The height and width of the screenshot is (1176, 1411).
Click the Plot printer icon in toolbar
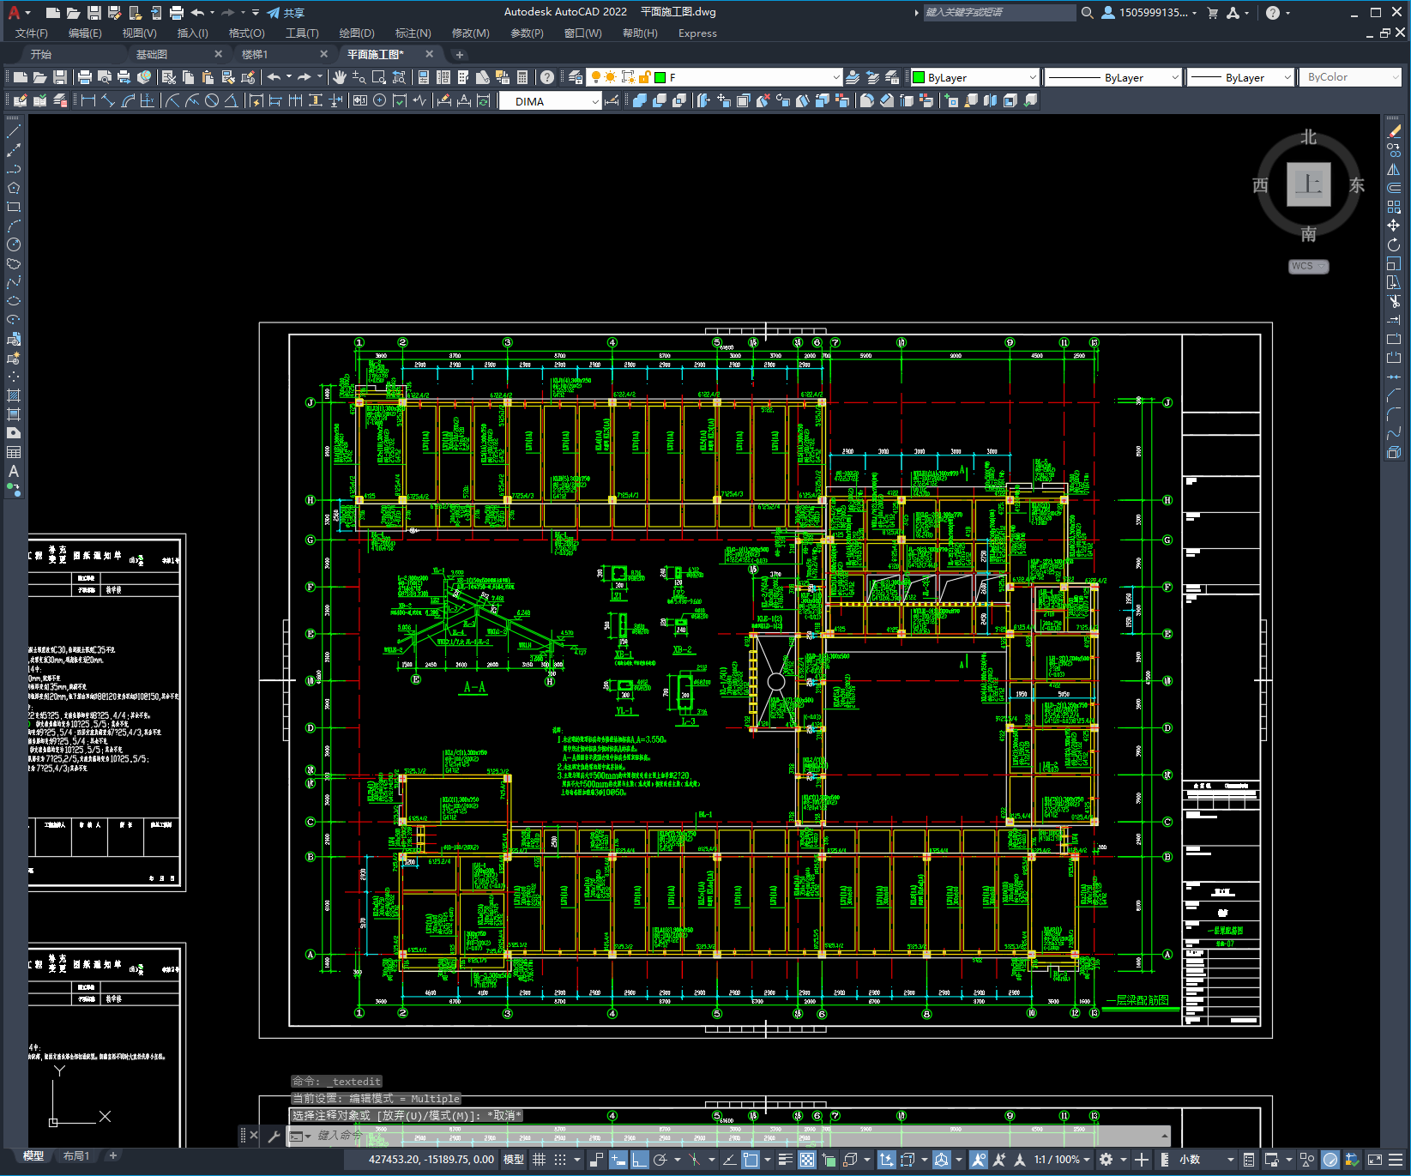[x=85, y=77]
